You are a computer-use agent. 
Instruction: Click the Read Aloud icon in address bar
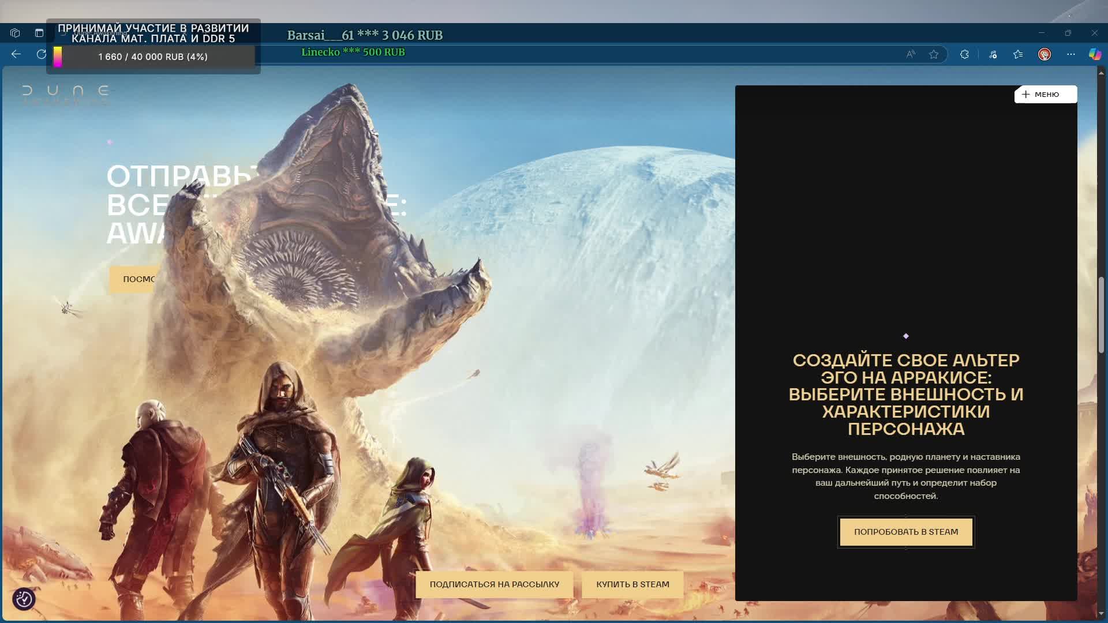tap(911, 54)
